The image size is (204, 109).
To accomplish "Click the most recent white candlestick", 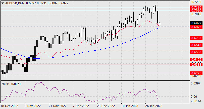I will coord(160,24).
